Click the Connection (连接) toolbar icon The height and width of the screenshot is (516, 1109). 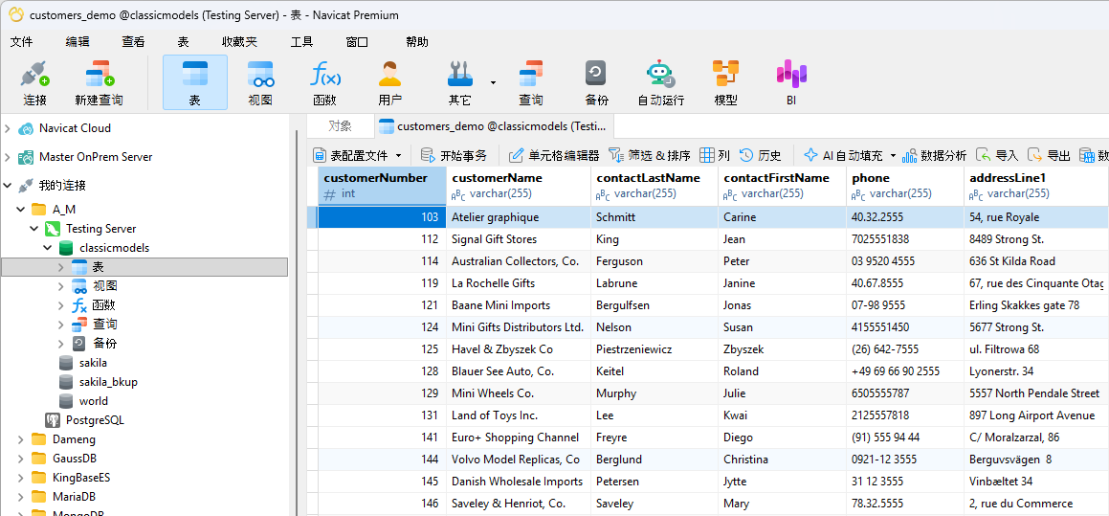click(x=34, y=74)
